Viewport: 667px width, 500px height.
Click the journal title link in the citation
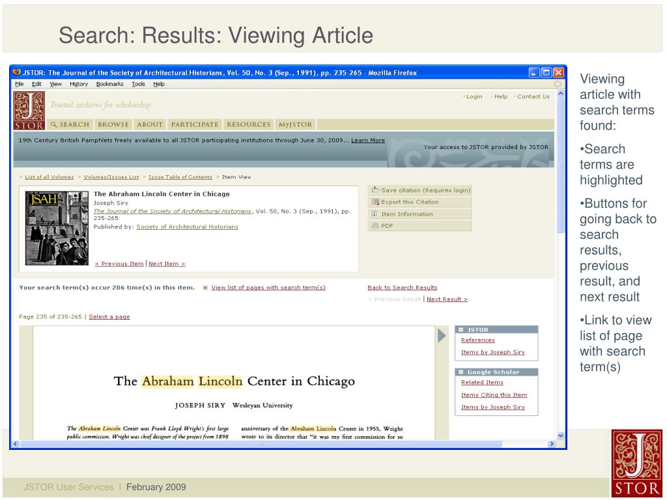[x=172, y=211]
